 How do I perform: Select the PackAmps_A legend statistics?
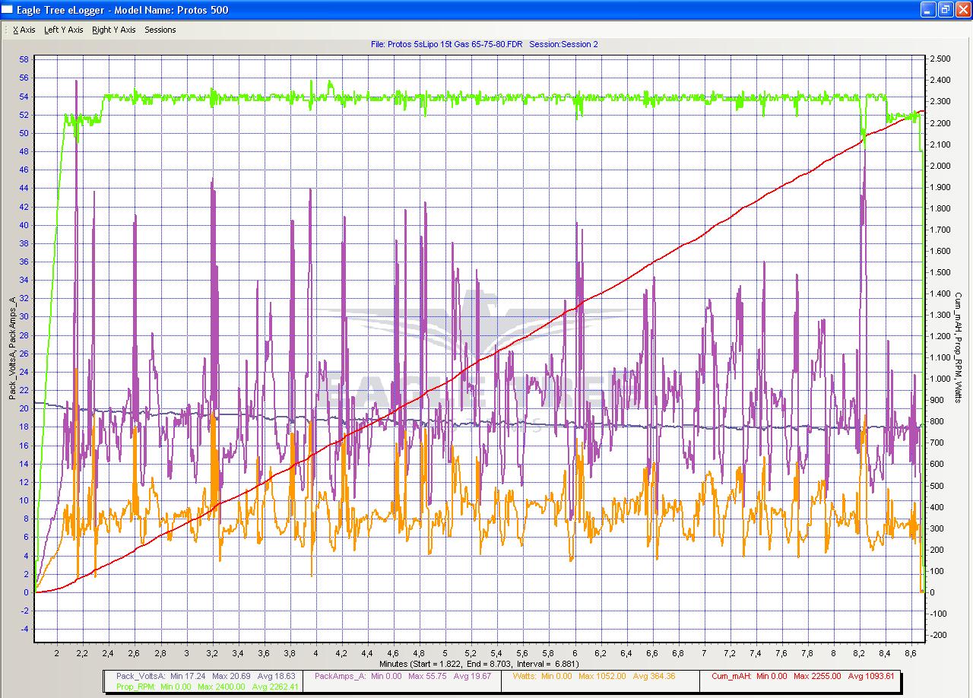402,675
